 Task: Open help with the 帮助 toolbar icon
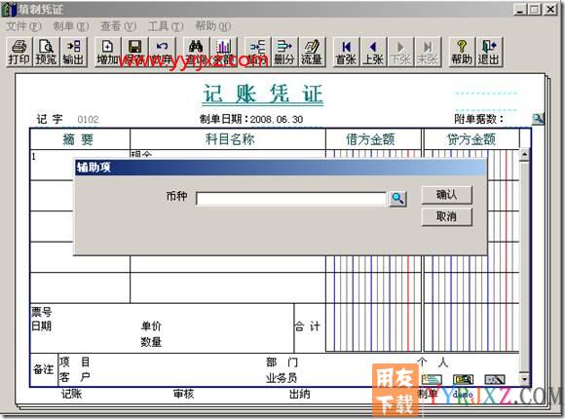tap(462, 53)
